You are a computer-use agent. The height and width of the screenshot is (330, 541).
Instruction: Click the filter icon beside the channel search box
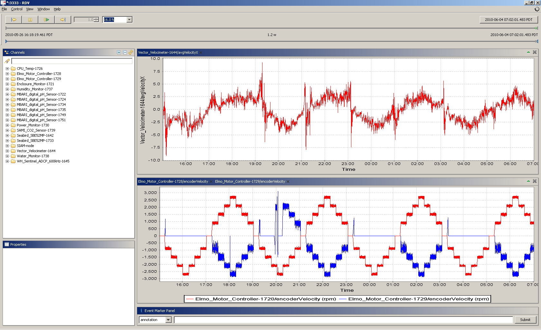[x=7, y=61]
